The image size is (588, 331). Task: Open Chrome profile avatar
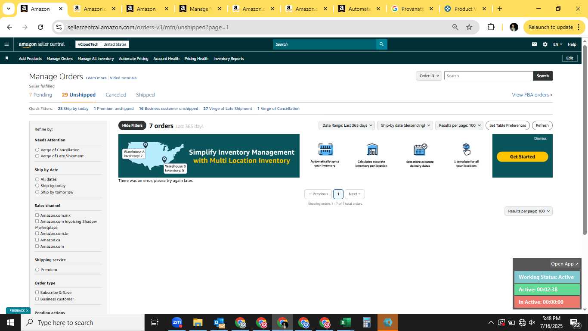point(514,27)
